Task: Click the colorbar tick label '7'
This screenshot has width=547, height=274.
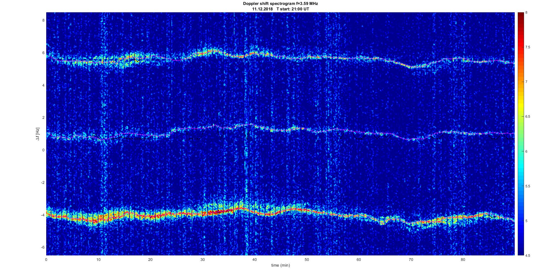Action: coord(526,82)
